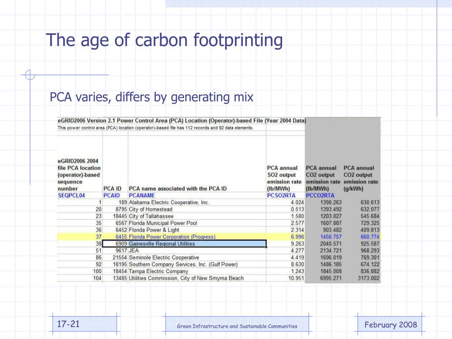Select the "PCA name associated with the PCA ID" header
Viewport: 452px width, 339px height.
click(178, 188)
